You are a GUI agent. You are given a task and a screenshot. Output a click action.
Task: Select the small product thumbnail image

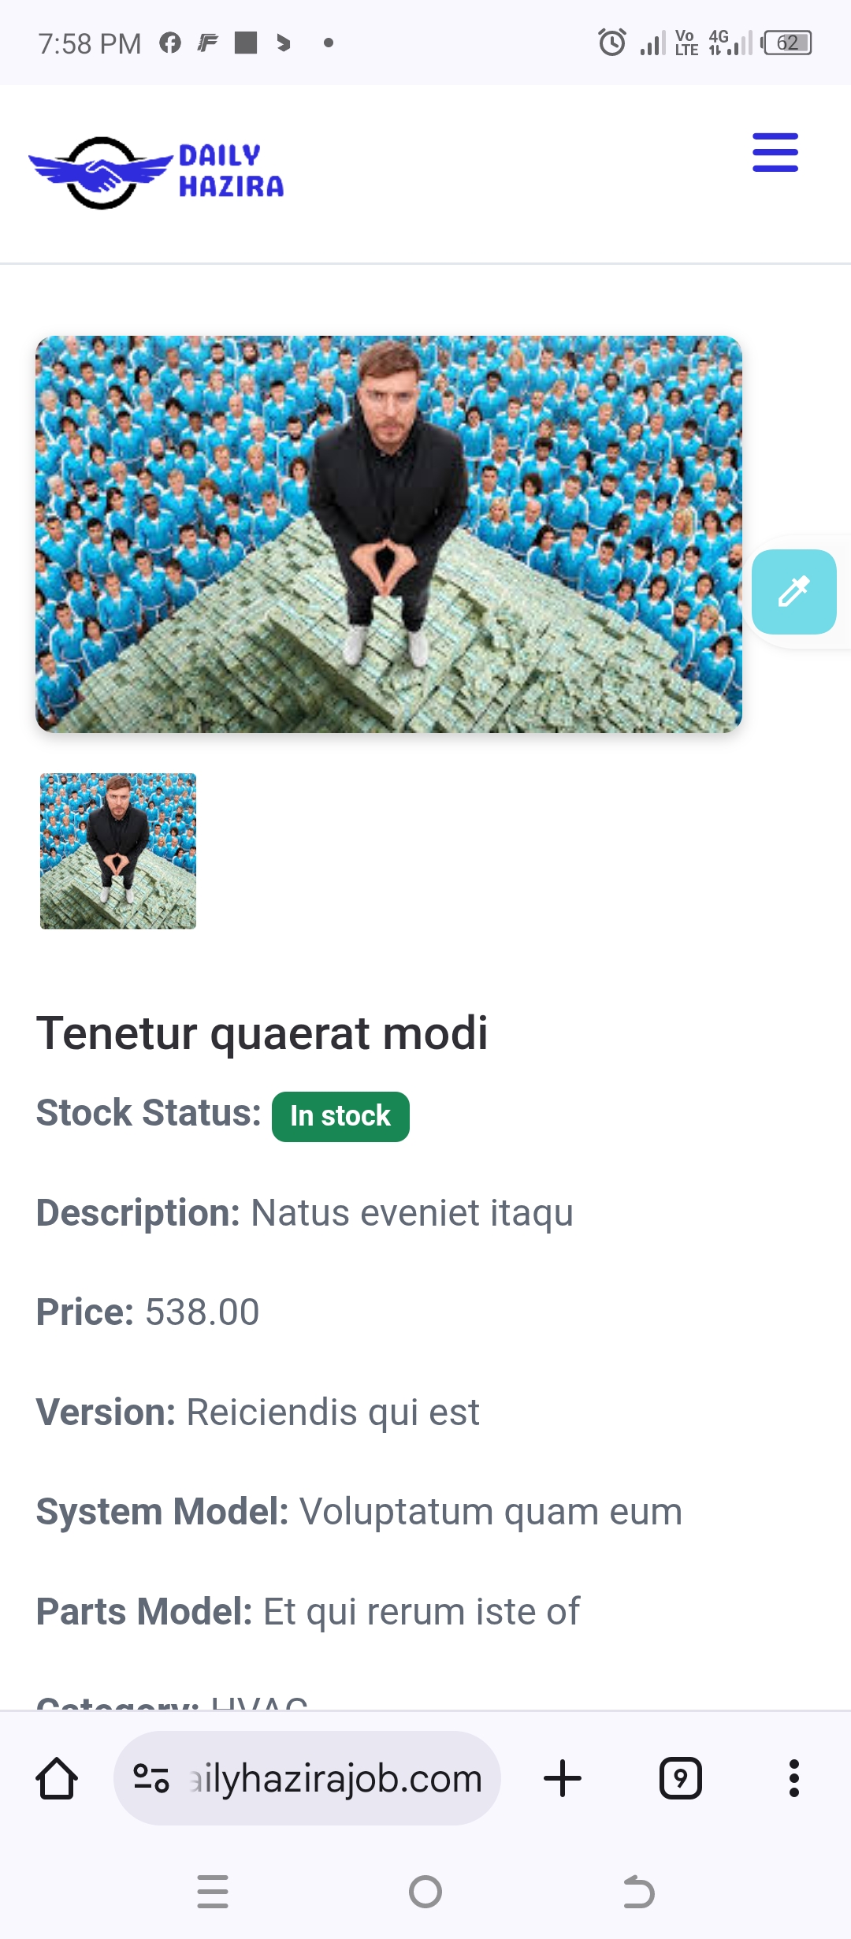(x=118, y=851)
